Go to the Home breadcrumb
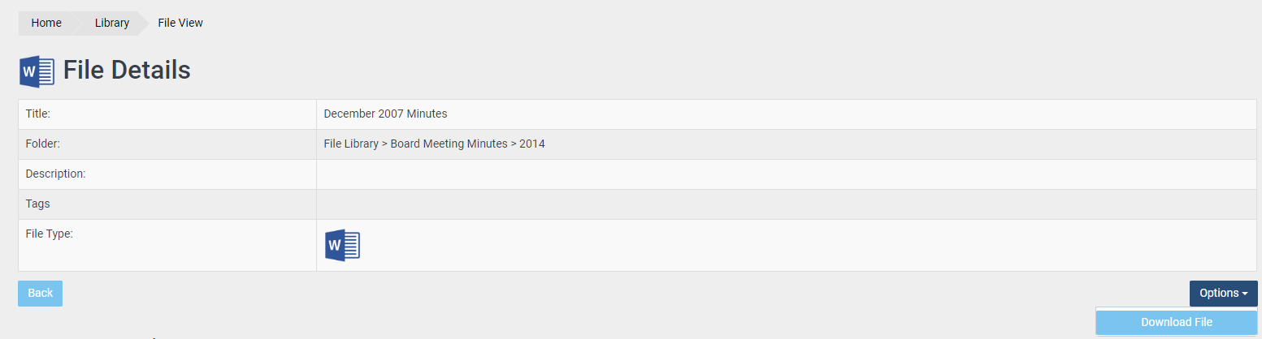 tap(46, 23)
